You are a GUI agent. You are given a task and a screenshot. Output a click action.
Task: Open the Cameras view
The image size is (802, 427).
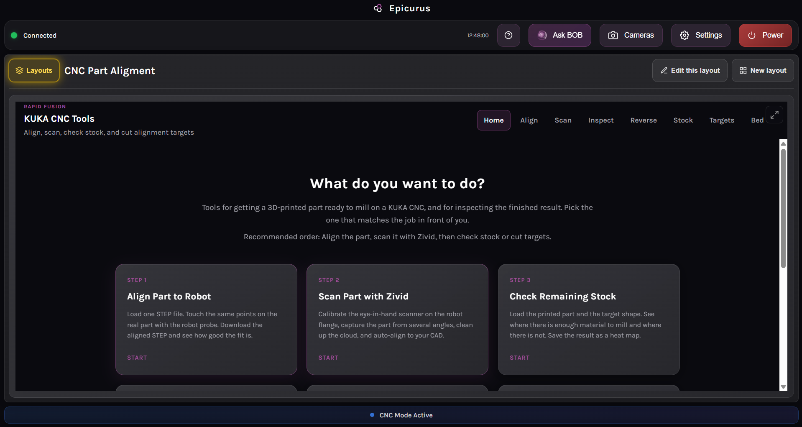(x=631, y=35)
